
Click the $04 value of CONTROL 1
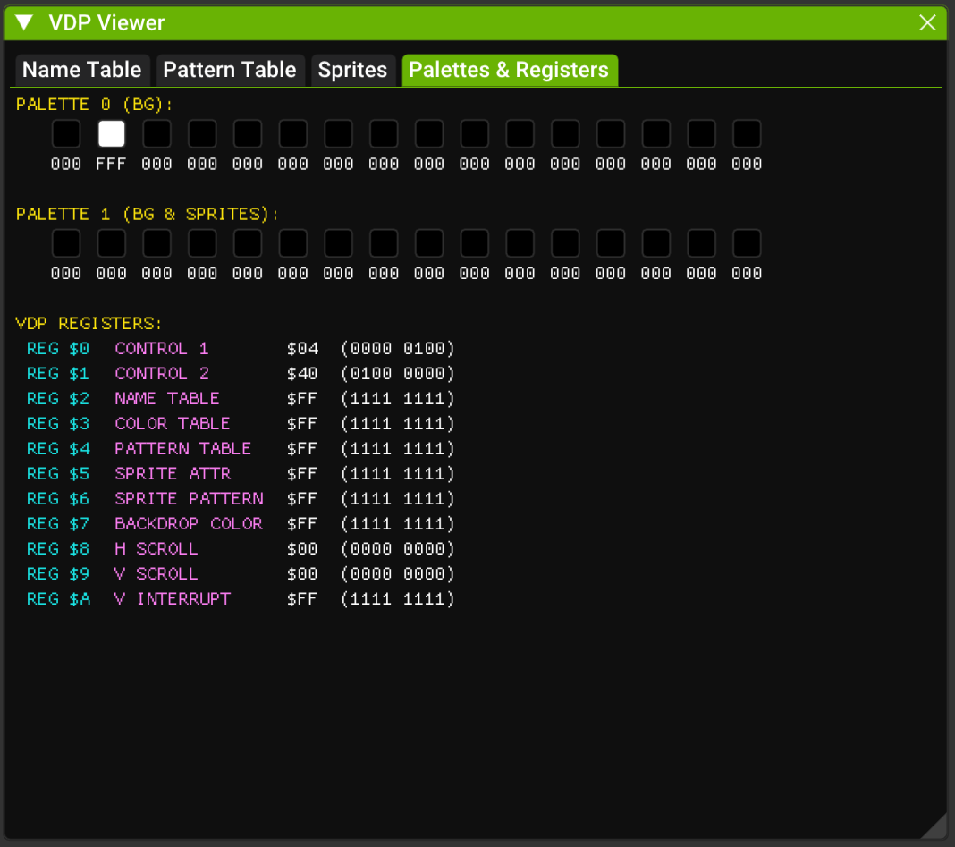pyautogui.click(x=303, y=349)
